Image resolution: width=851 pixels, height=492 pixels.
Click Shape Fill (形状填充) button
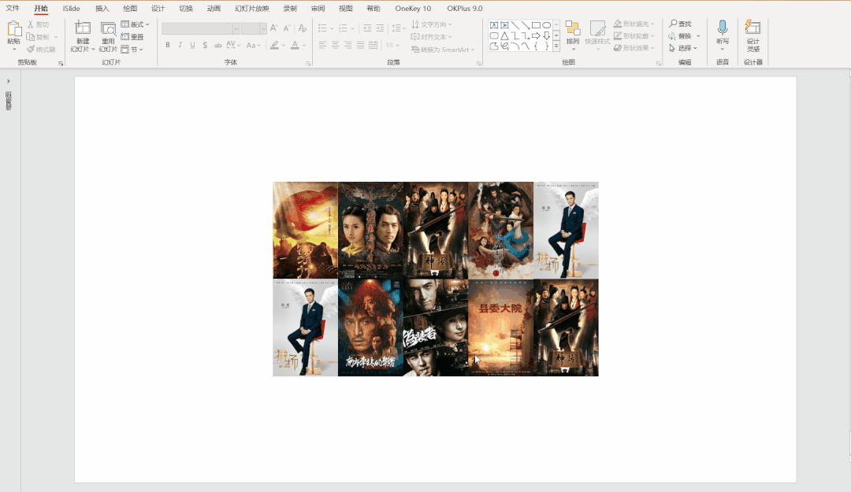pyautogui.click(x=634, y=24)
